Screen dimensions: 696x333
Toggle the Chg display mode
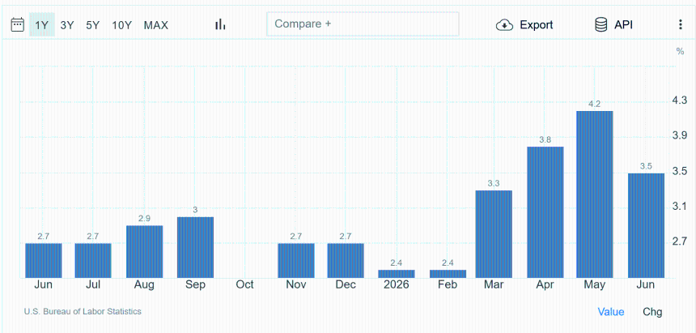[652, 312]
